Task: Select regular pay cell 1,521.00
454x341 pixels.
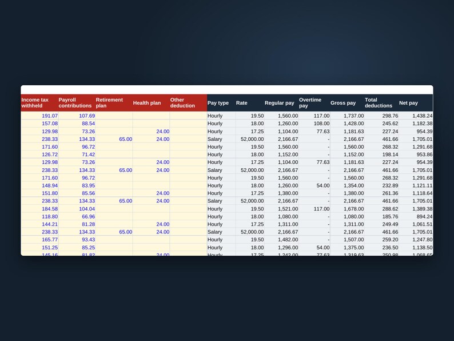Action: (281, 209)
